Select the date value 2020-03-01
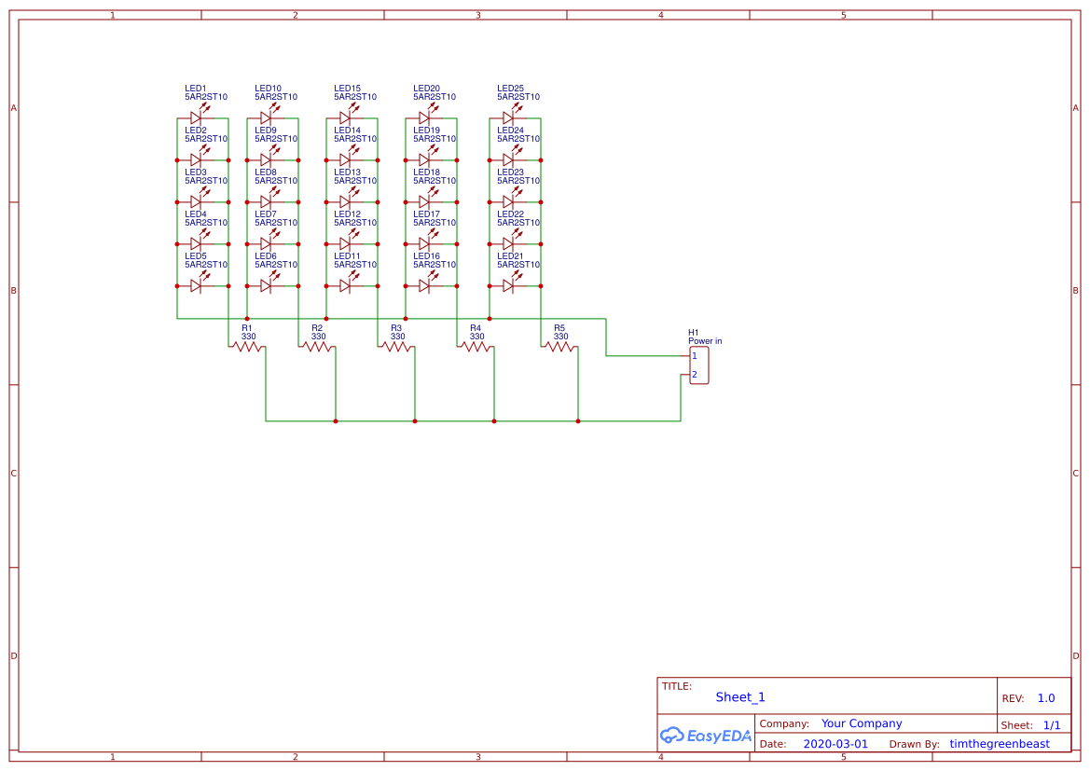 pyautogui.click(x=835, y=744)
